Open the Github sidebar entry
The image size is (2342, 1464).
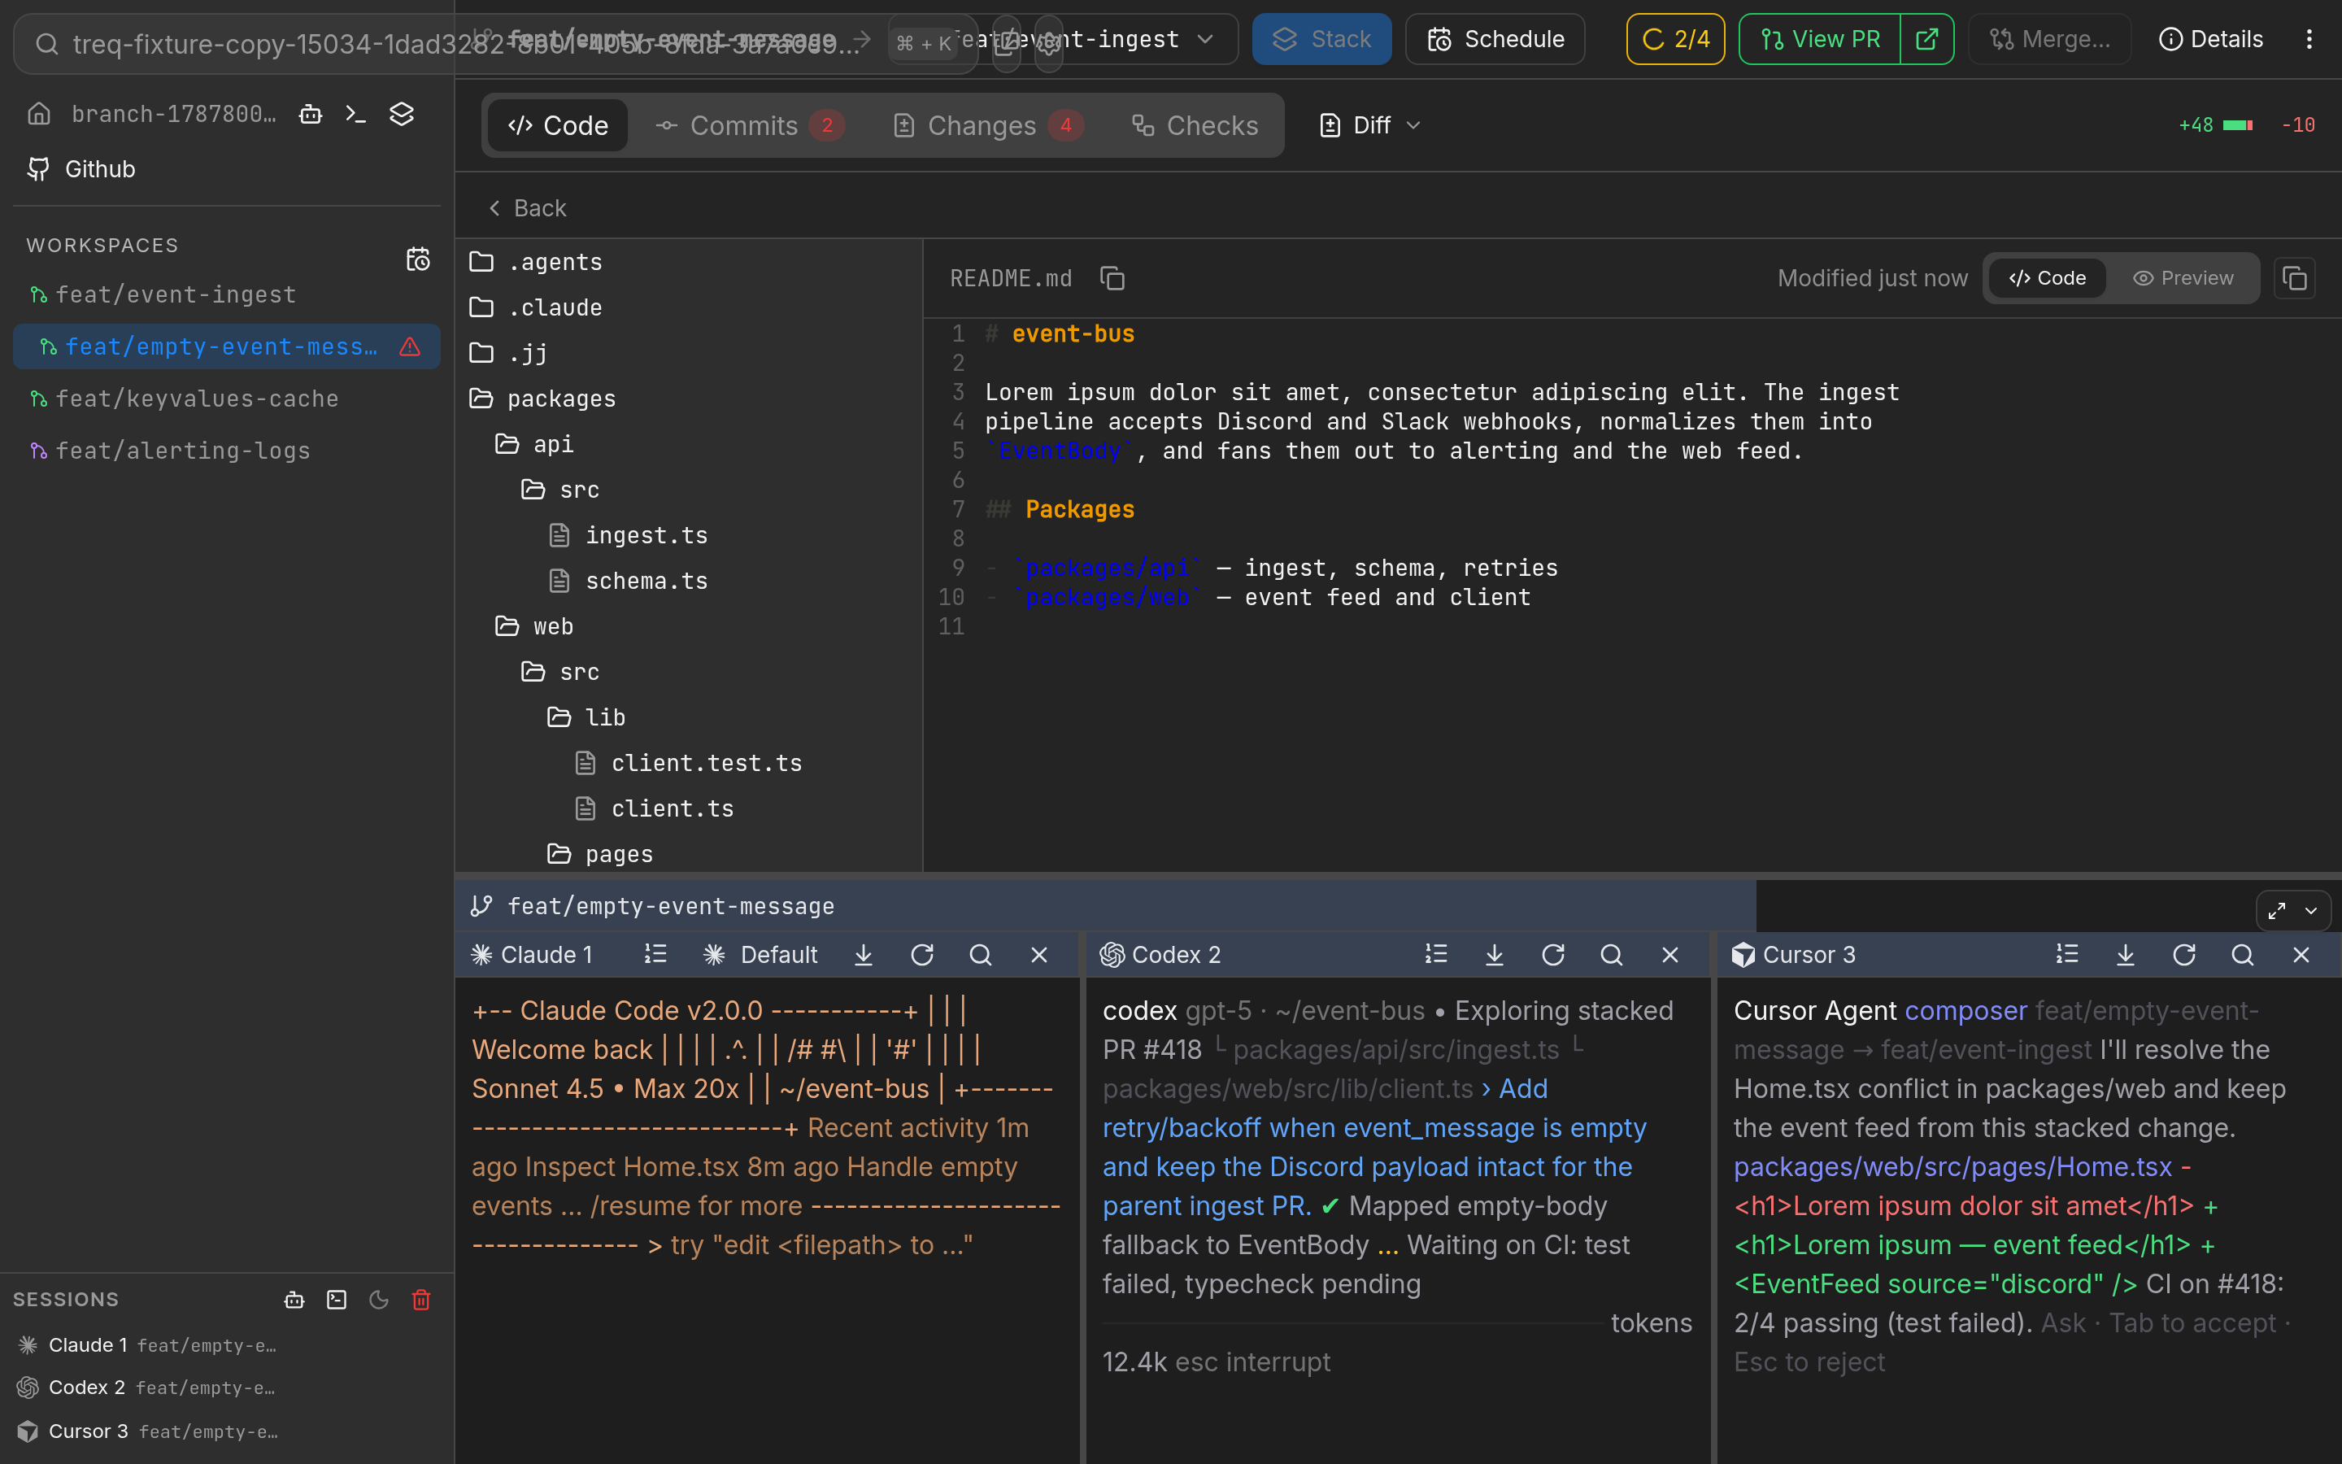[x=81, y=168]
